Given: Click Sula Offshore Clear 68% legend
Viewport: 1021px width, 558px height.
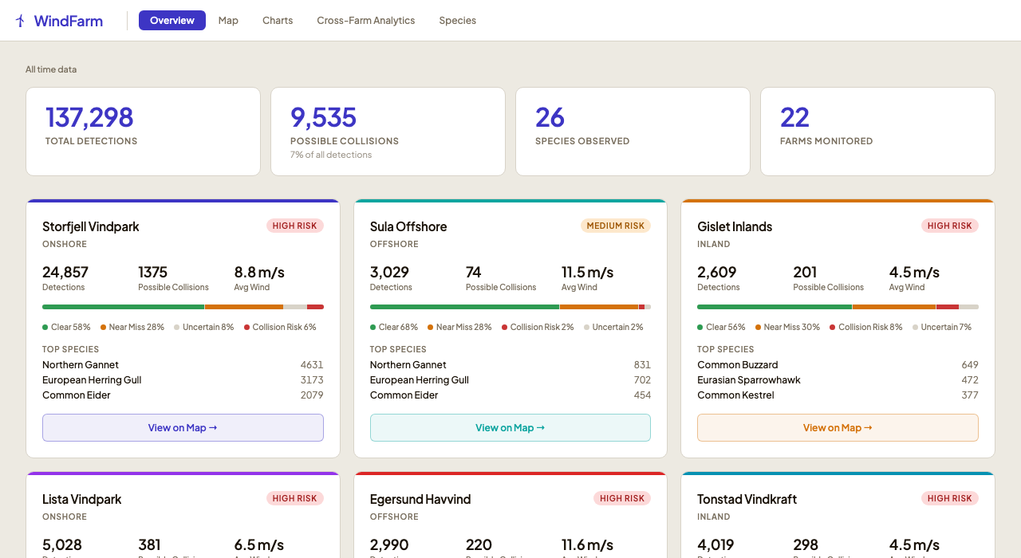Looking at the screenshot, I should (x=394, y=327).
